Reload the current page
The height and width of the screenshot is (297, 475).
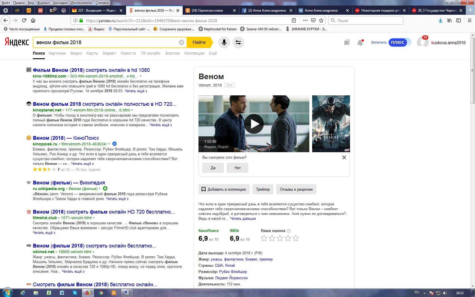24,20
